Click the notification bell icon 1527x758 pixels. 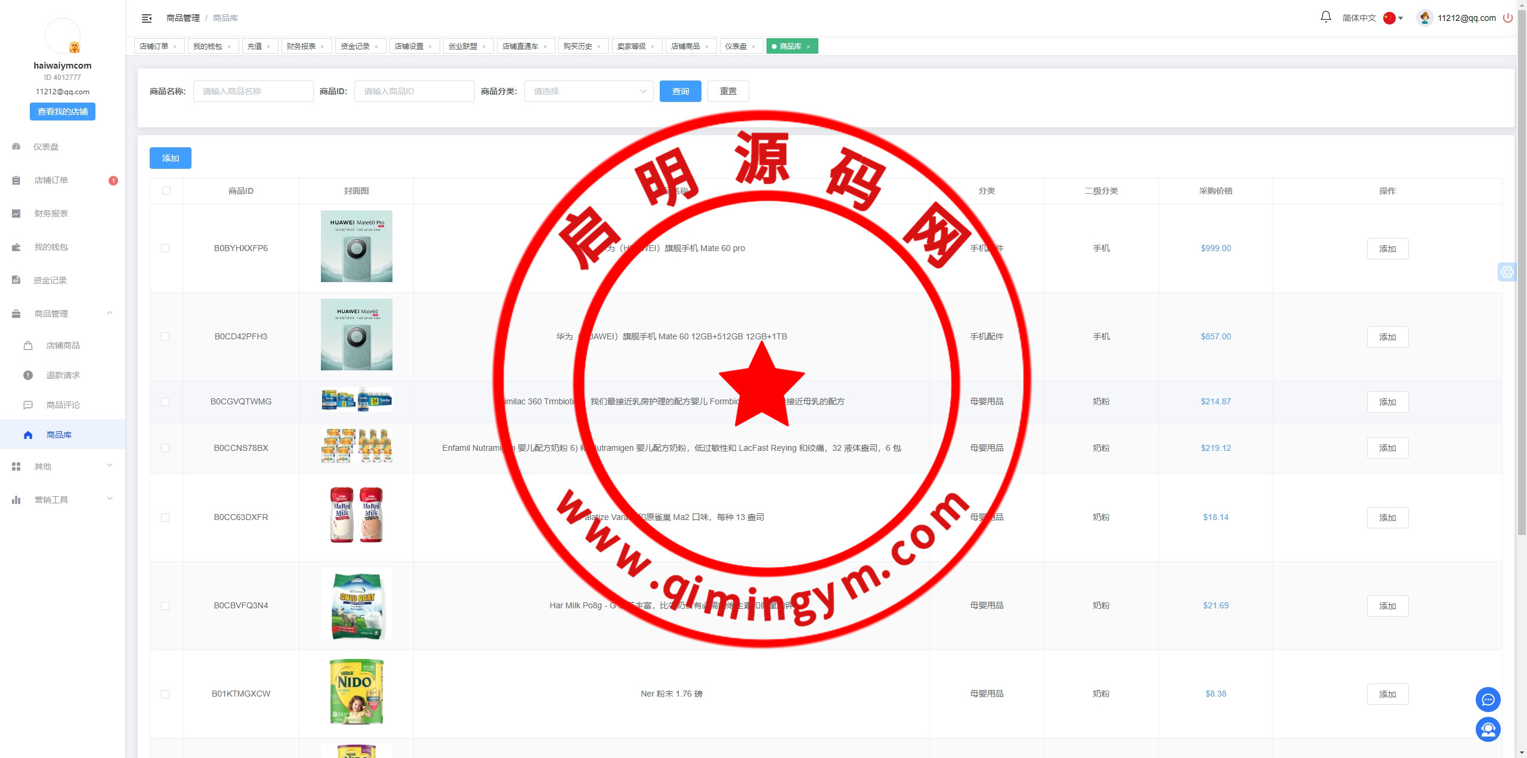pos(1325,17)
